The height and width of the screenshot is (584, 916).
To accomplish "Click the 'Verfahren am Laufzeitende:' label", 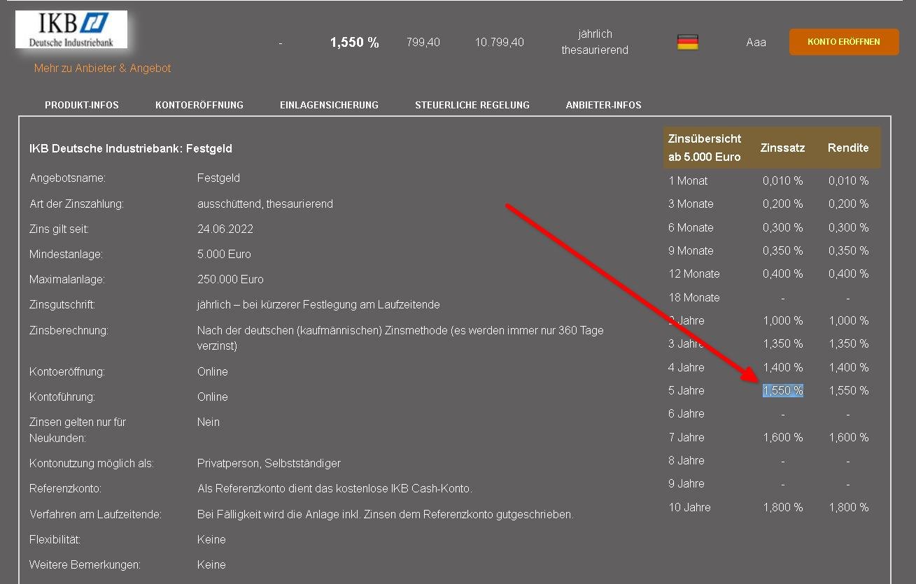I will 95,515.
